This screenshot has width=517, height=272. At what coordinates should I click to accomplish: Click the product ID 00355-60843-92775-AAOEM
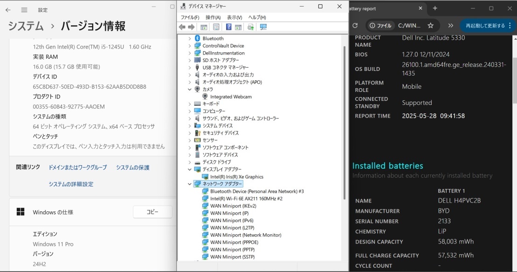pyautogui.click(x=69, y=107)
